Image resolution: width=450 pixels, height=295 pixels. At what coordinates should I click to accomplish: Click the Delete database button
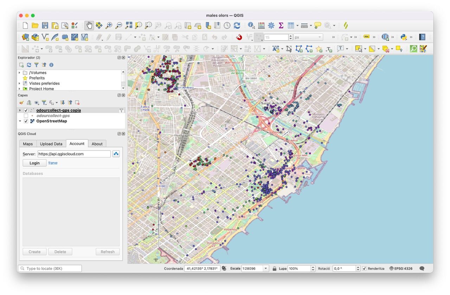coord(60,252)
